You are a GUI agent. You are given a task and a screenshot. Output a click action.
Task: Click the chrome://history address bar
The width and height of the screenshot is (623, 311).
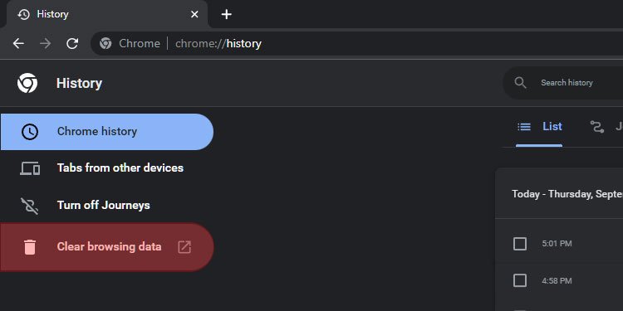[357, 43]
